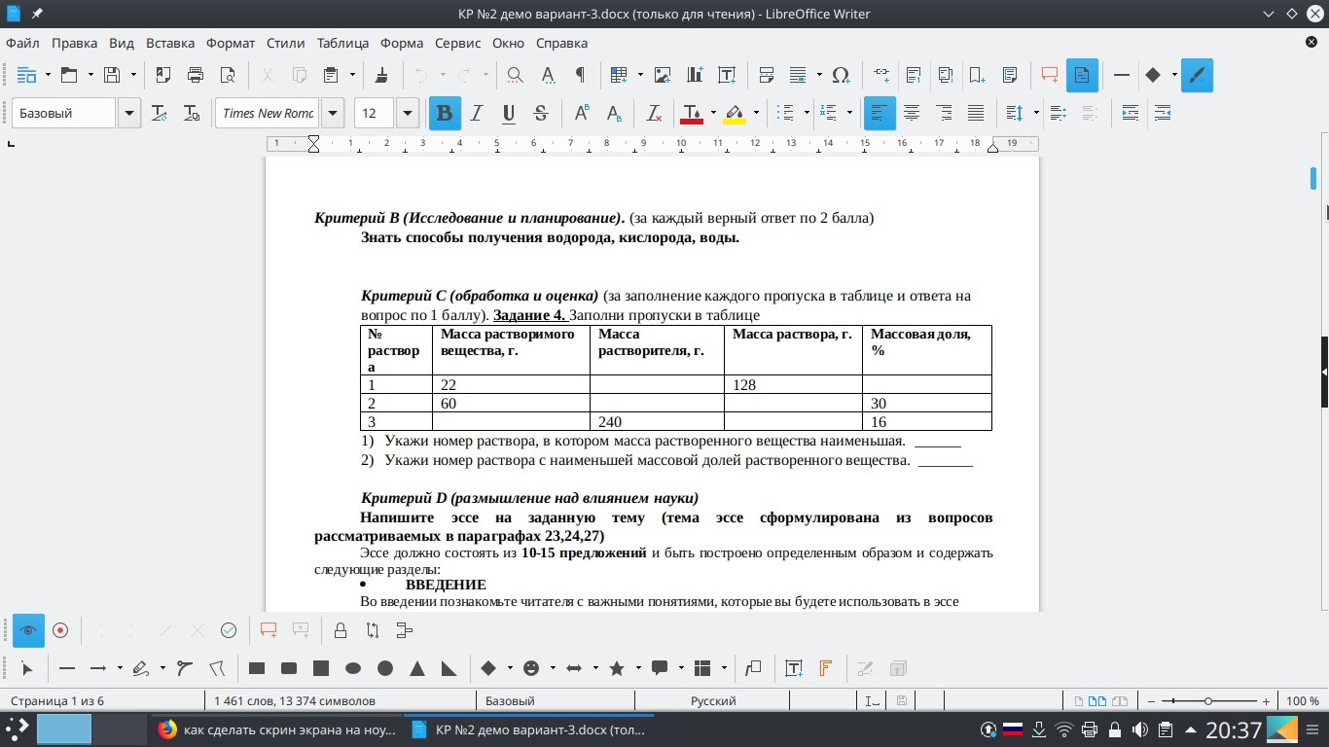
Task: Click Русский language in status bar
Action: [x=713, y=700]
